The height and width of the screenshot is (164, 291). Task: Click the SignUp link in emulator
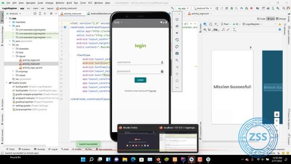(x=153, y=91)
